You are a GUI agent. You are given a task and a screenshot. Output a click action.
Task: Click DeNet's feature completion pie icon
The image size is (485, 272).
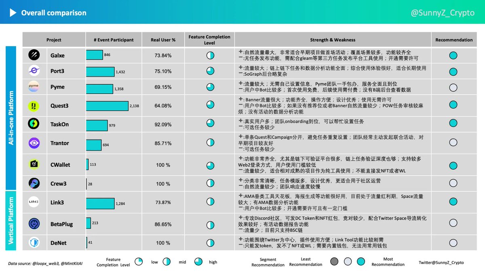210,243
